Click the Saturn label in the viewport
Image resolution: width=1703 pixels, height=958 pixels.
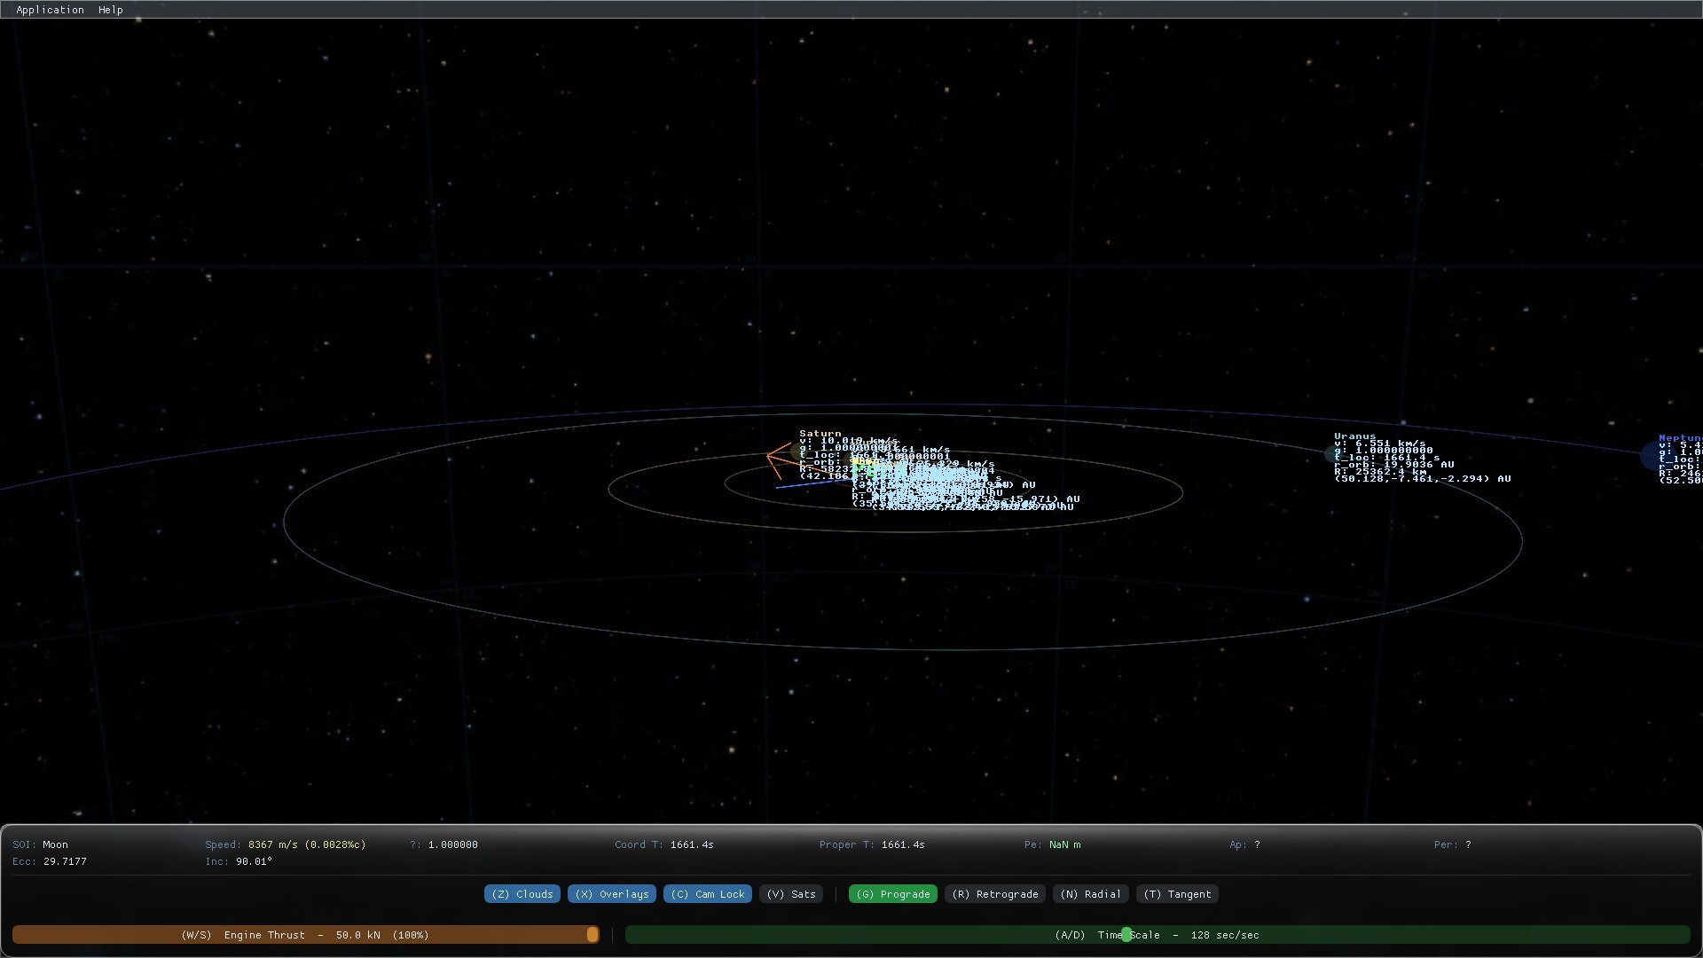(x=820, y=434)
